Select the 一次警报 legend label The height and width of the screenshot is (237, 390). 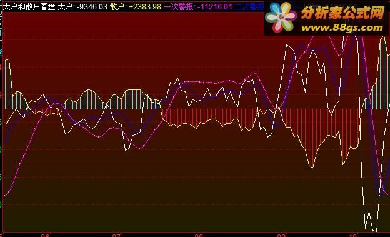[179, 6]
